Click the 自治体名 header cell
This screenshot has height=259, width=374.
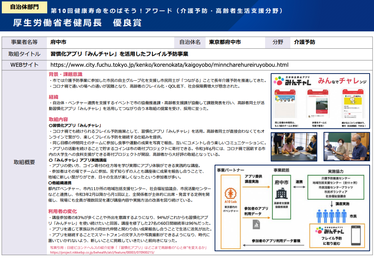(190, 42)
